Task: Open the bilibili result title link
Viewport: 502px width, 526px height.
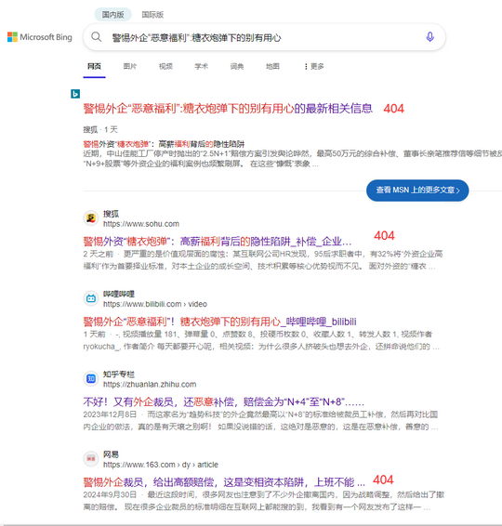Action: tap(219, 322)
